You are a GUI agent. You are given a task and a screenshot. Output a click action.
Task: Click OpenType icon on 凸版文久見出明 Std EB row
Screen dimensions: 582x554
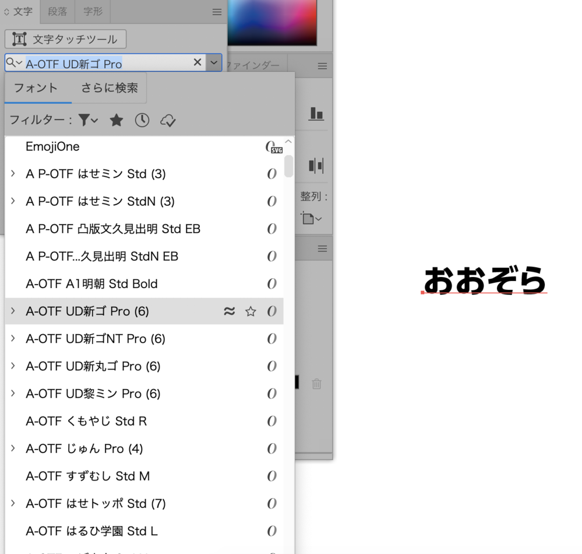271,229
